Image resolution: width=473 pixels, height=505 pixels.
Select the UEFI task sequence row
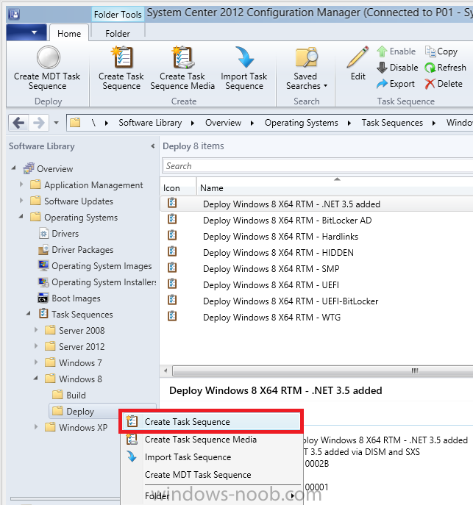pyautogui.click(x=316, y=284)
